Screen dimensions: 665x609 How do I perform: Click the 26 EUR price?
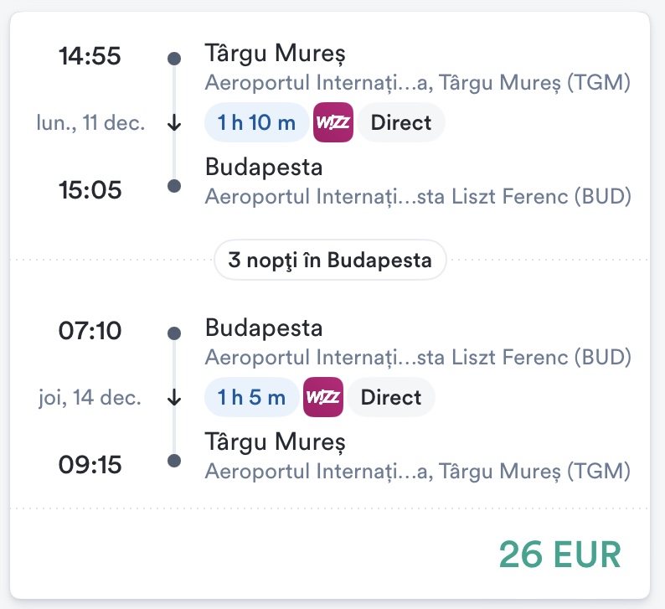click(560, 555)
